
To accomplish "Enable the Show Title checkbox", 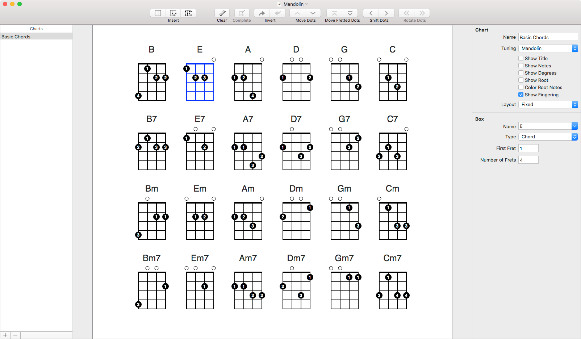I will [521, 58].
